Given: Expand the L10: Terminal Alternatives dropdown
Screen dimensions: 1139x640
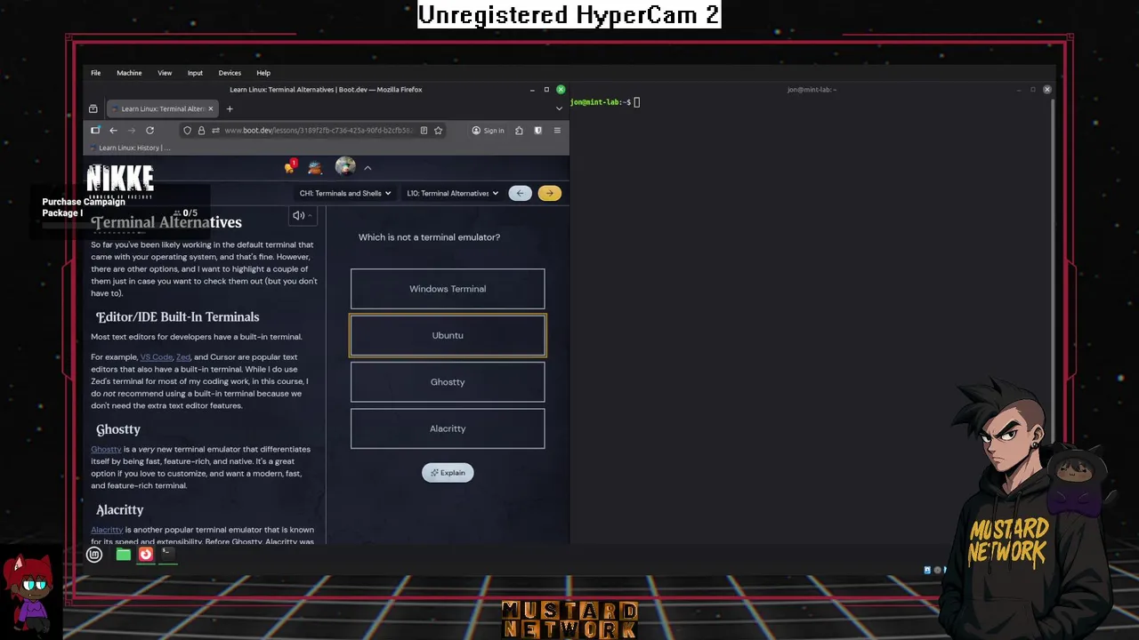Looking at the screenshot, I should point(453,193).
